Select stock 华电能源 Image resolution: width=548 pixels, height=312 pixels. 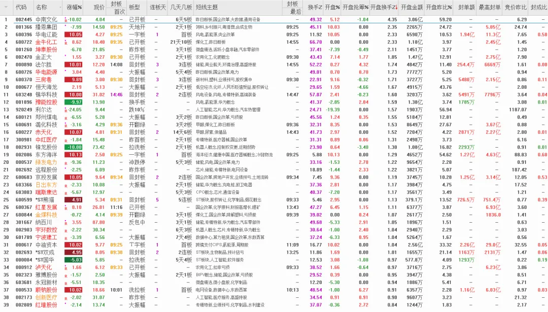[46, 72]
